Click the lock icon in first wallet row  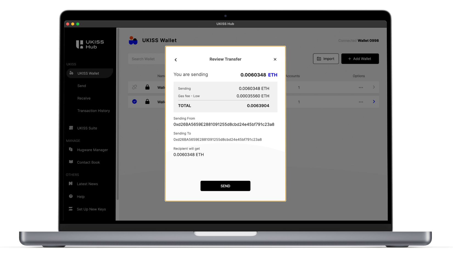tap(147, 87)
